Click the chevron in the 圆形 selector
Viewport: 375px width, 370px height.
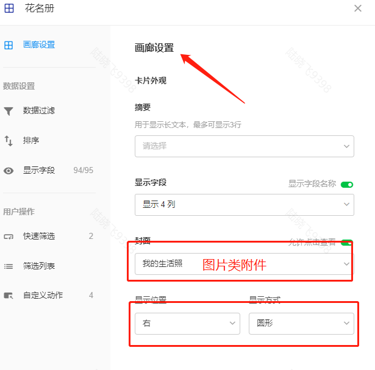coord(346,323)
